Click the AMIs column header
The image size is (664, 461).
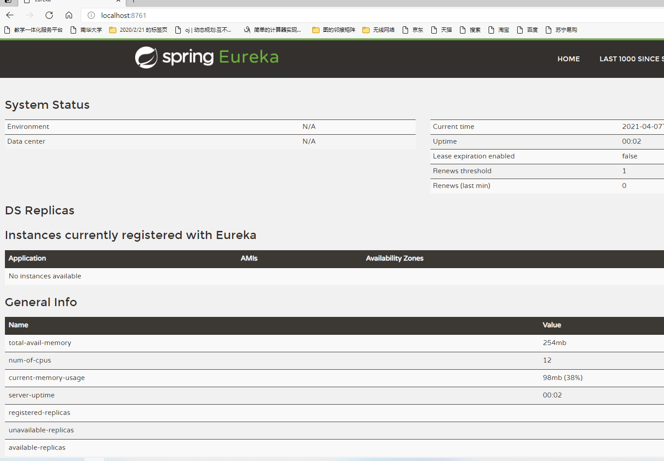[x=249, y=258]
